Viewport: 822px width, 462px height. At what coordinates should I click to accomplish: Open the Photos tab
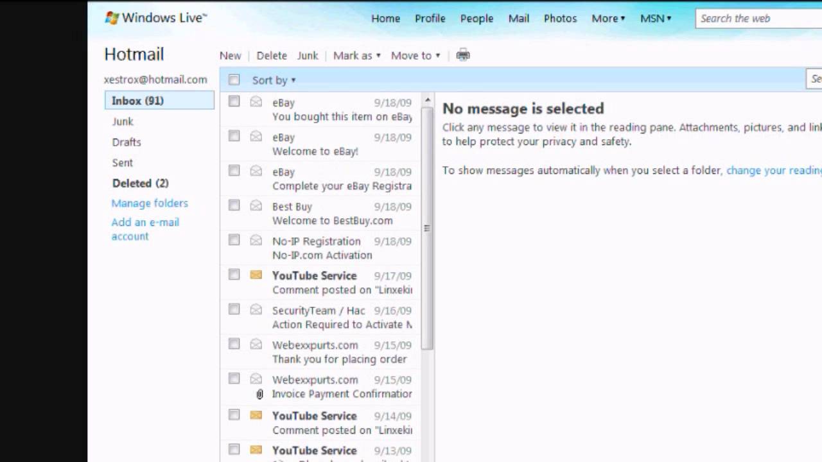[560, 19]
